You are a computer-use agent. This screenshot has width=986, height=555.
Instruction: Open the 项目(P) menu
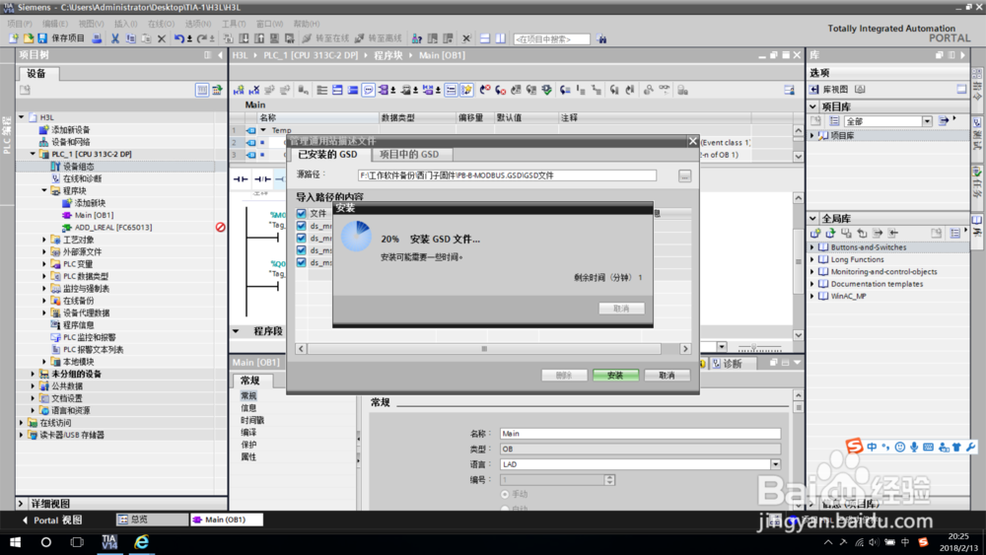20,24
